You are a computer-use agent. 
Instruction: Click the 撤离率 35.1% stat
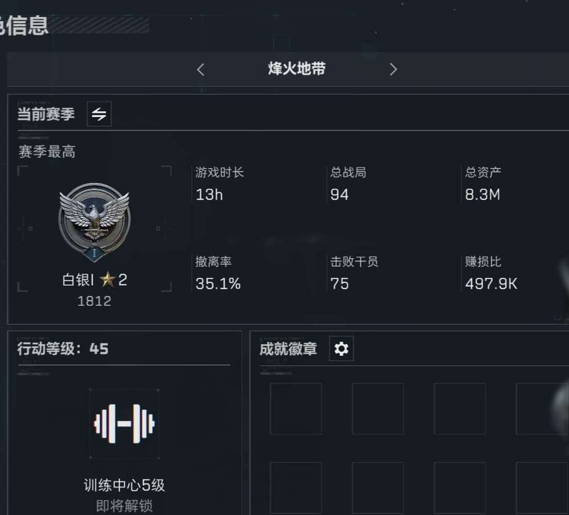click(x=218, y=273)
